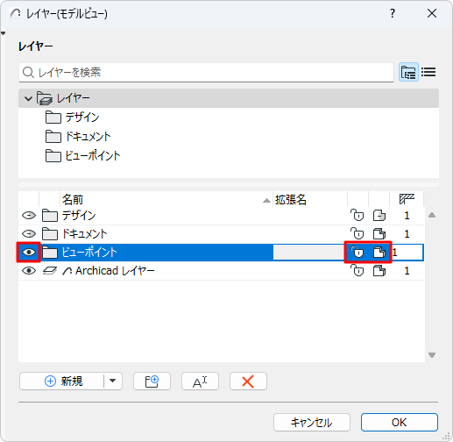The width and height of the screenshot is (453, 442).
Task: Click scrollbar up arrow in layer list
Action: tap(432, 215)
